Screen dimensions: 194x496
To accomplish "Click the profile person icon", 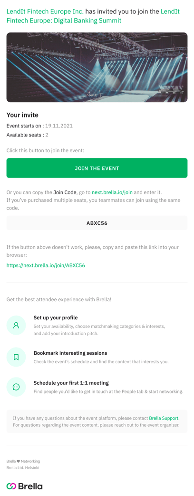I will tap(16, 325).
